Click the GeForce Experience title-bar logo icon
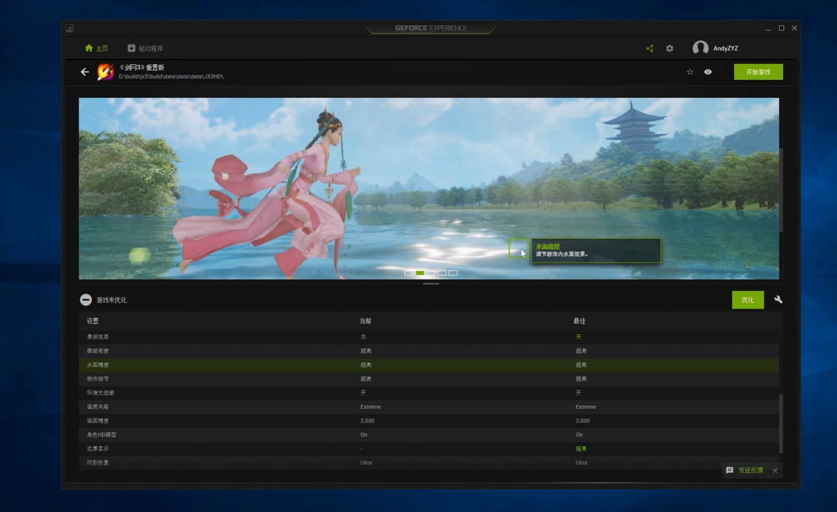The height and width of the screenshot is (512, 837). [x=69, y=29]
